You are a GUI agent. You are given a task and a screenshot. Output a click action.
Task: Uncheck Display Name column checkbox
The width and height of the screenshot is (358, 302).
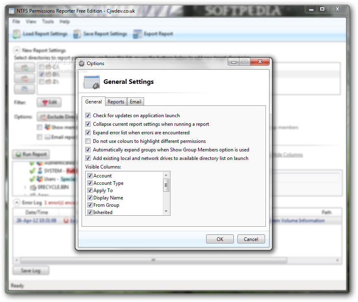90,198
